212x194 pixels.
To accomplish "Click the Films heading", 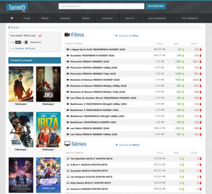I will point(77,35).
